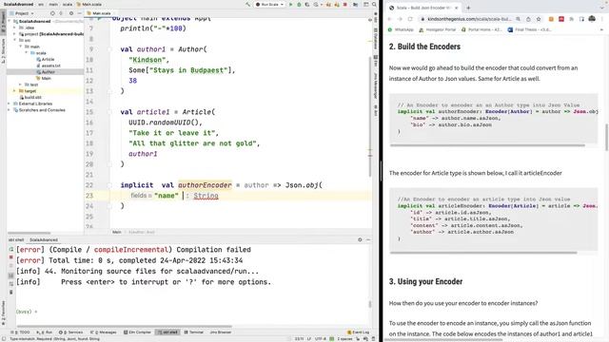Screen dimensions: 609x342
Task: Bookmark page with star icon
Action: tap(539, 19)
